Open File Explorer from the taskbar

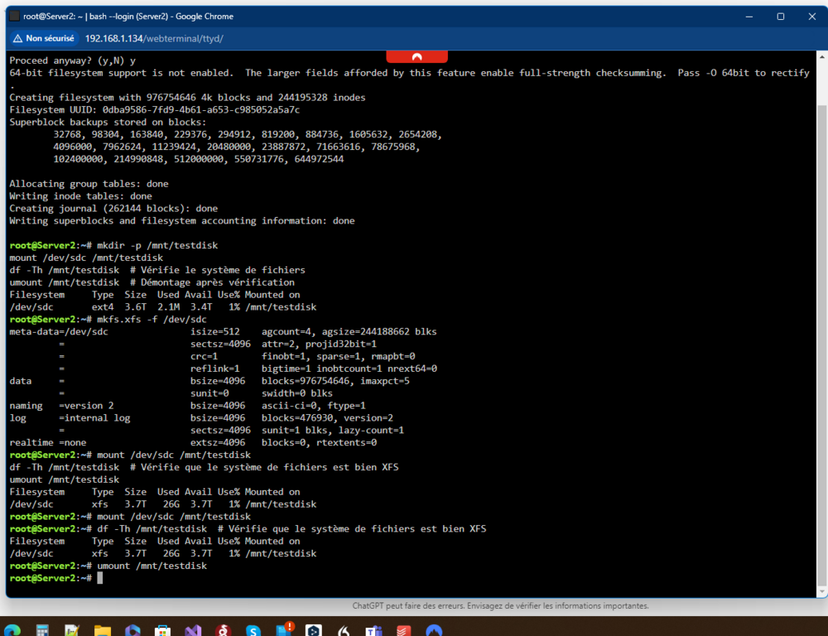tap(103, 630)
